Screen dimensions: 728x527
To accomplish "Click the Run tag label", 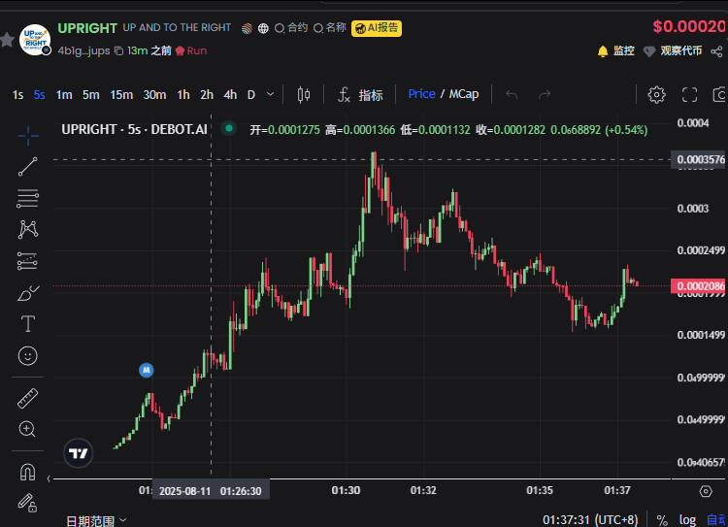I will 191,51.
